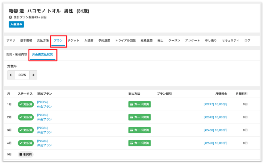The width and height of the screenshot is (264, 164).
Task: Click May's 未契約 status badge
Action: pos(25,155)
